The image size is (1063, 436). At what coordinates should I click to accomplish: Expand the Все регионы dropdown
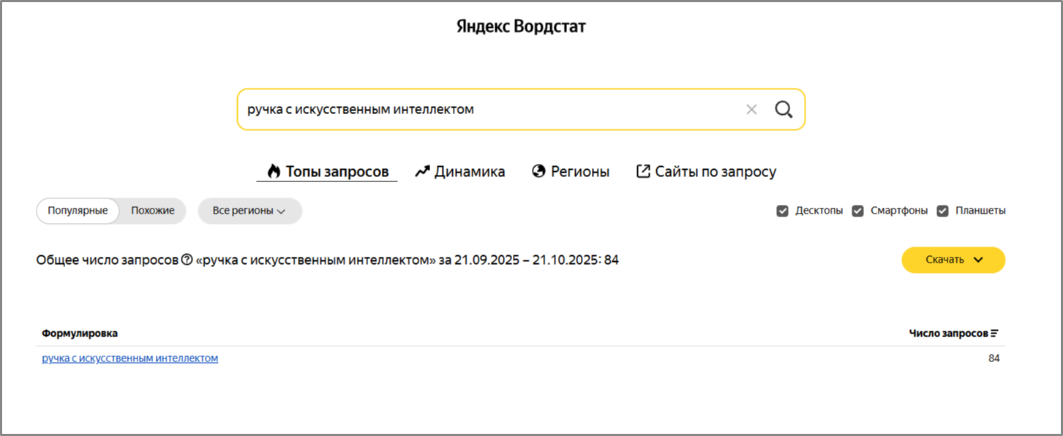249,211
